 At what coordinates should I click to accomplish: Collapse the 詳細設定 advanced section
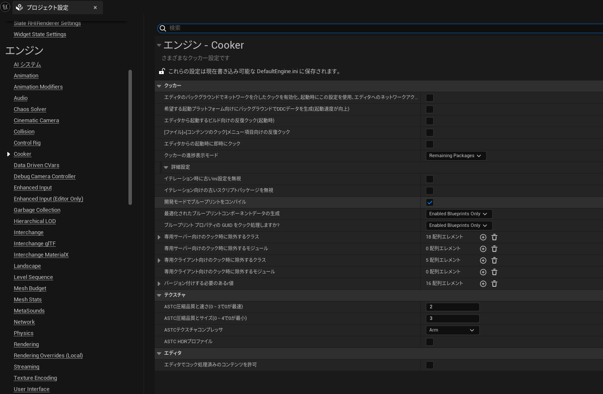click(166, 167)
